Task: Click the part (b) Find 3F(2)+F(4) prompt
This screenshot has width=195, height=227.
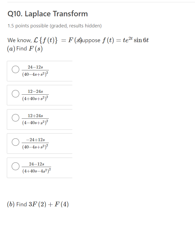Action: (x=38, y=204)
